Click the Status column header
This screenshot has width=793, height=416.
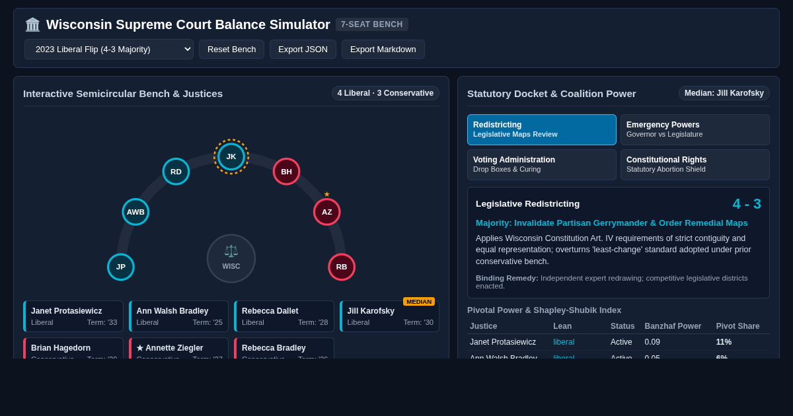[x=623, y=326]
